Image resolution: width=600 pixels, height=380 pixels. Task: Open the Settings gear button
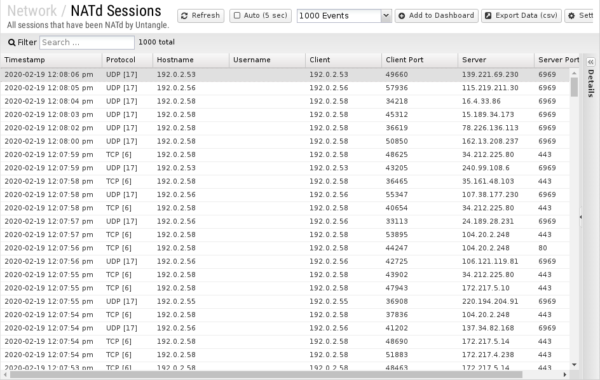[581, 16]
